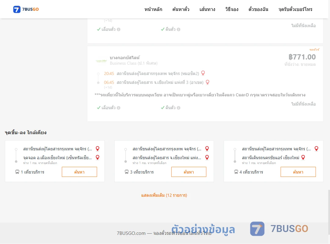Open จุดรับตั๋วเบอร์โทร menu item

click(295, 9)
